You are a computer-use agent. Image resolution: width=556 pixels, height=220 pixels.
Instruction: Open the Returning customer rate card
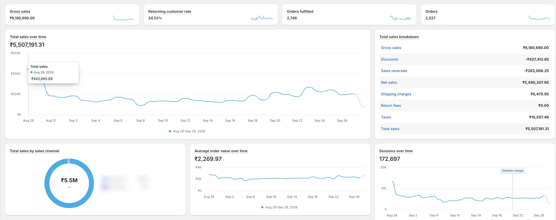point(211,15)
